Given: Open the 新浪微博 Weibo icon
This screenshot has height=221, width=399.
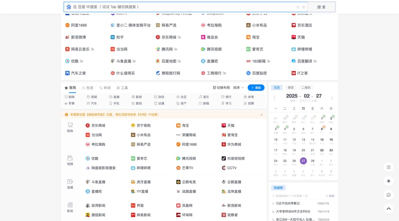Looking at the screenshot, I should pyautogui.click(x=67, y=37).
